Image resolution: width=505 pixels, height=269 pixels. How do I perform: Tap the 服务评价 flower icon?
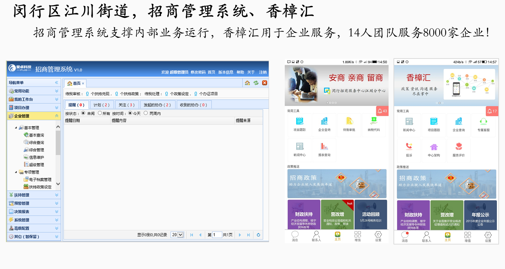point(459,147)
